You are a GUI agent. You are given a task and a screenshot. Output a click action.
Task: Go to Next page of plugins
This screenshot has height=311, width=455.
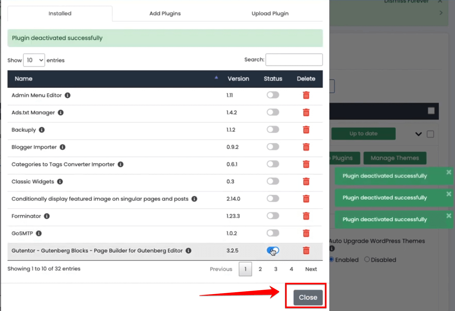[x=311, y=269]
